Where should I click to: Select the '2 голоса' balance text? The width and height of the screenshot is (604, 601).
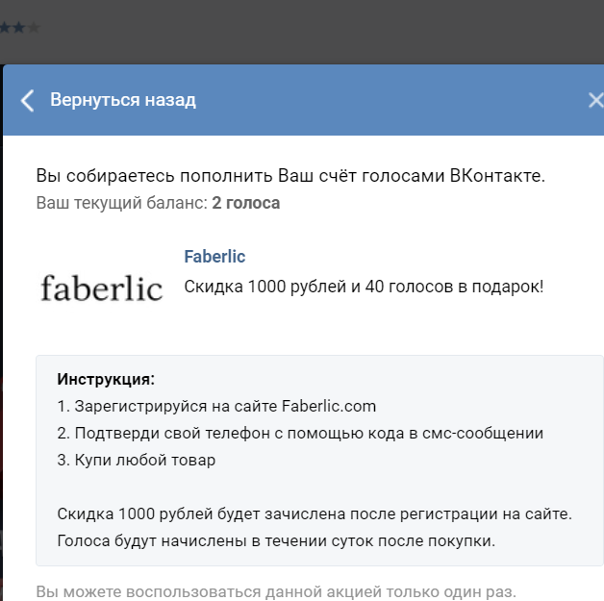point(246,203)
